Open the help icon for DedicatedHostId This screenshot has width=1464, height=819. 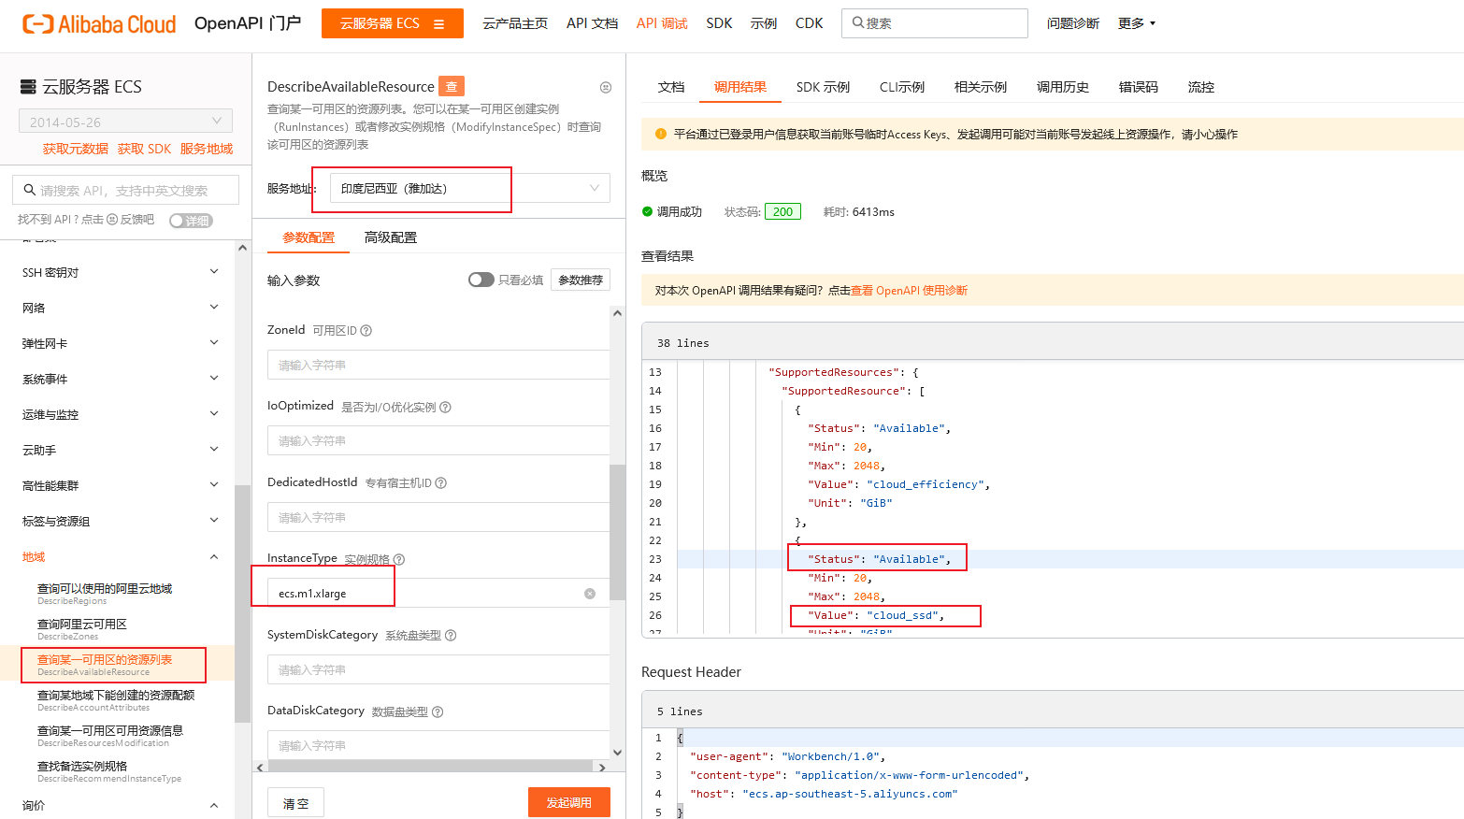(441, 483)
